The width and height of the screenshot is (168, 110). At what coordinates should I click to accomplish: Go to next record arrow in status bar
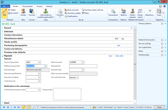15,107
